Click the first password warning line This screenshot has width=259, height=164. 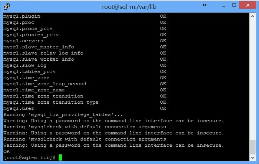click(x=114, y=121)
